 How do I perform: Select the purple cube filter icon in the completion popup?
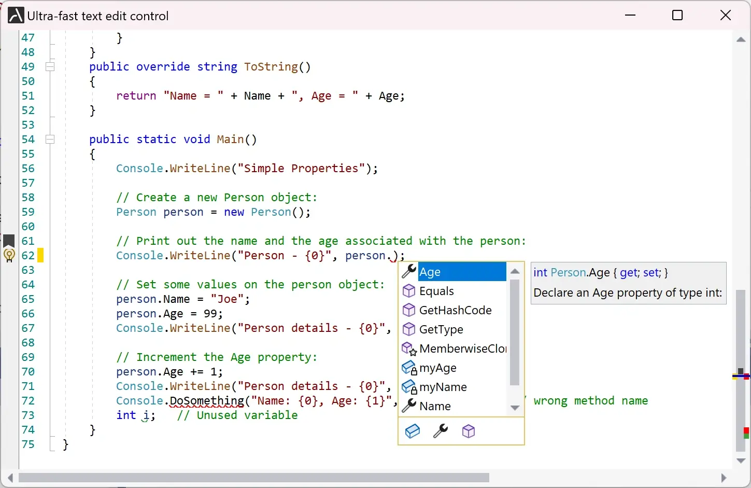[x=469, y=431]
